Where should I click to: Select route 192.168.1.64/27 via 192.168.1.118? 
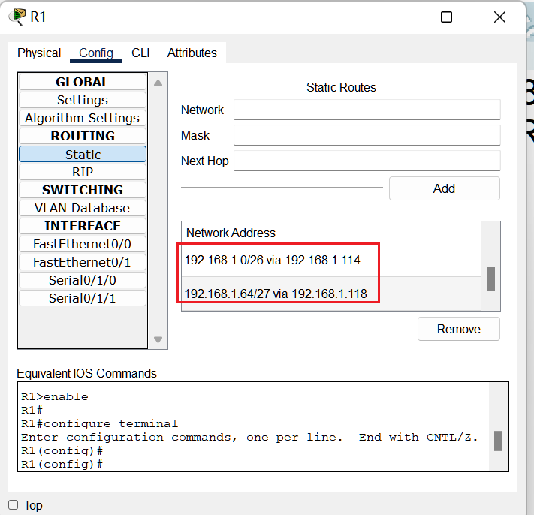331,294
